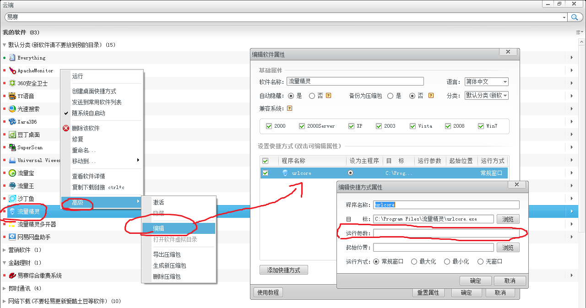Click the search magnifier icon

575,17
